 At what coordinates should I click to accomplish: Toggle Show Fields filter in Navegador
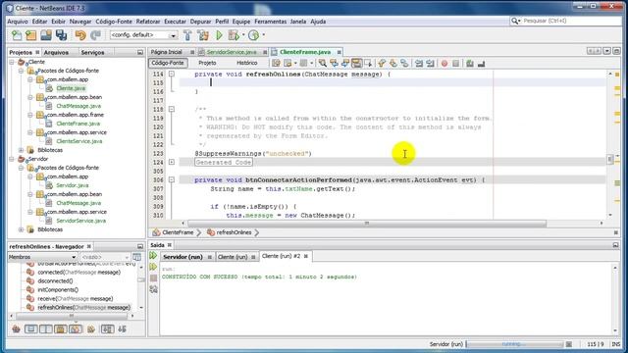click(x=30, y=329)
